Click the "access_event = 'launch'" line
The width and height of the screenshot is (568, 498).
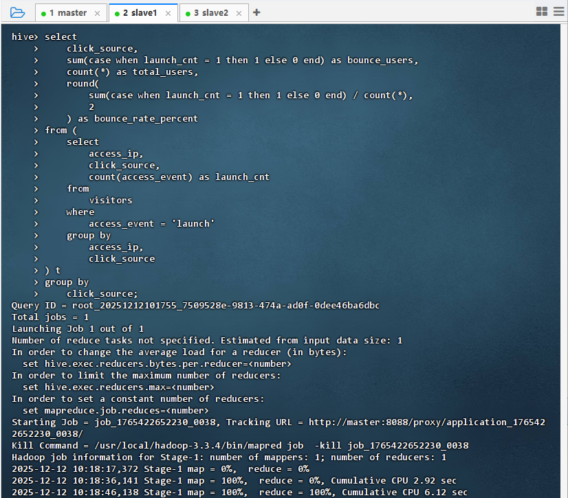[151, 224]
